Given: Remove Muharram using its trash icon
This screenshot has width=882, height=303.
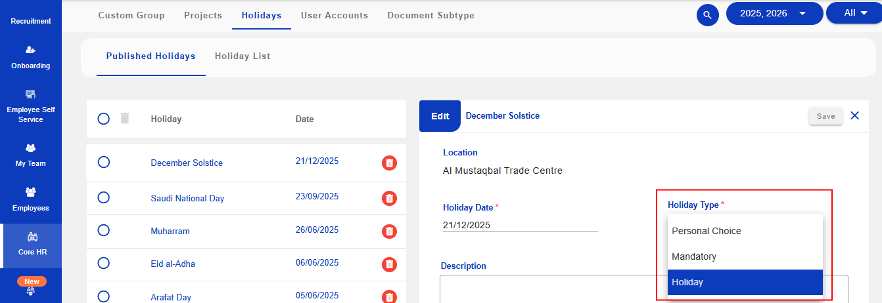Looking at the screenshot, I should 389,231.
